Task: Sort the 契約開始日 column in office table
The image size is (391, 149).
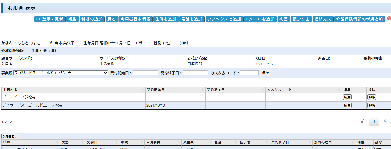Action: tap(203, 90)
